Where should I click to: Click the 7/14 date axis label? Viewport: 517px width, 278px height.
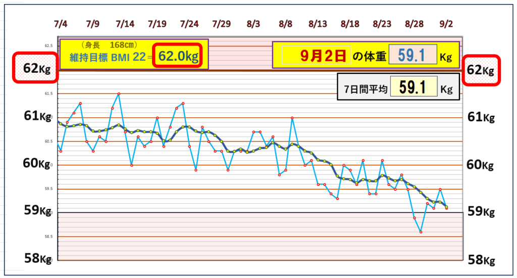[x=125, y=24]
